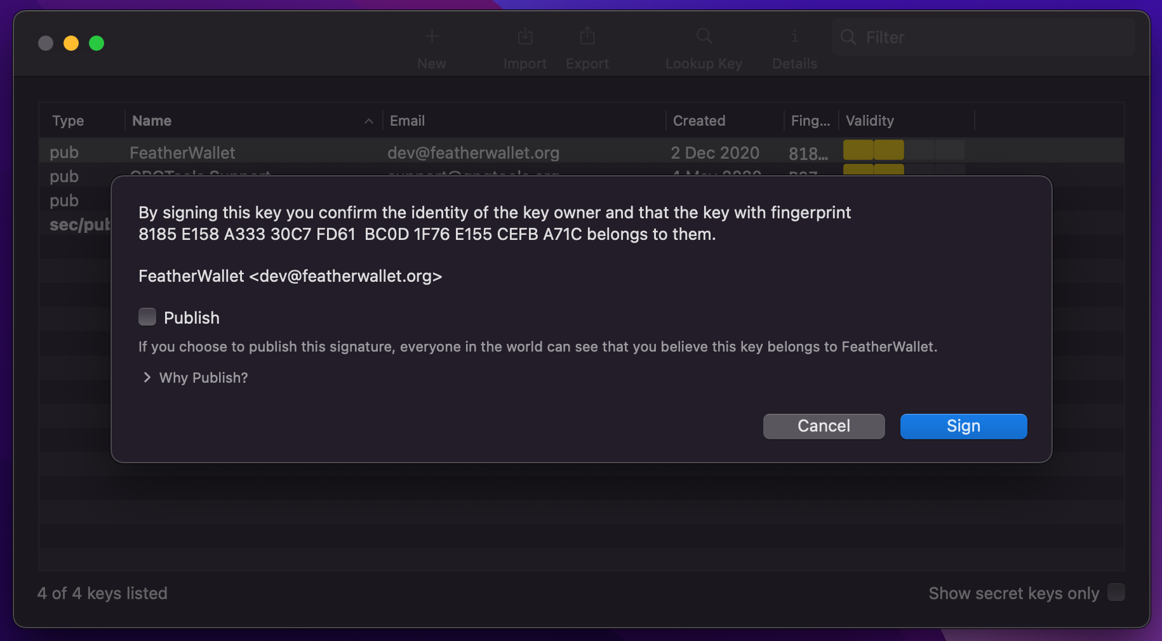
Task: Select the FeatherWallet key row
Action: click(581, 151)
